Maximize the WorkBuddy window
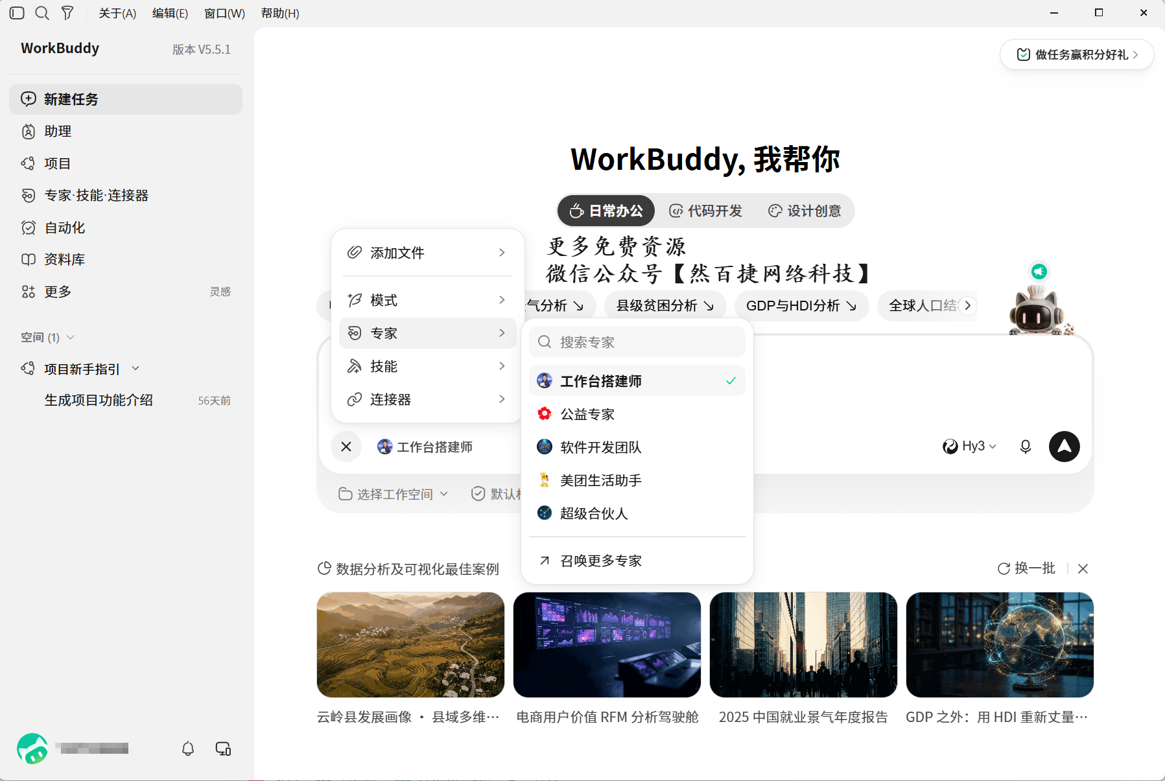1165x781 pixels. point(1099,13)
